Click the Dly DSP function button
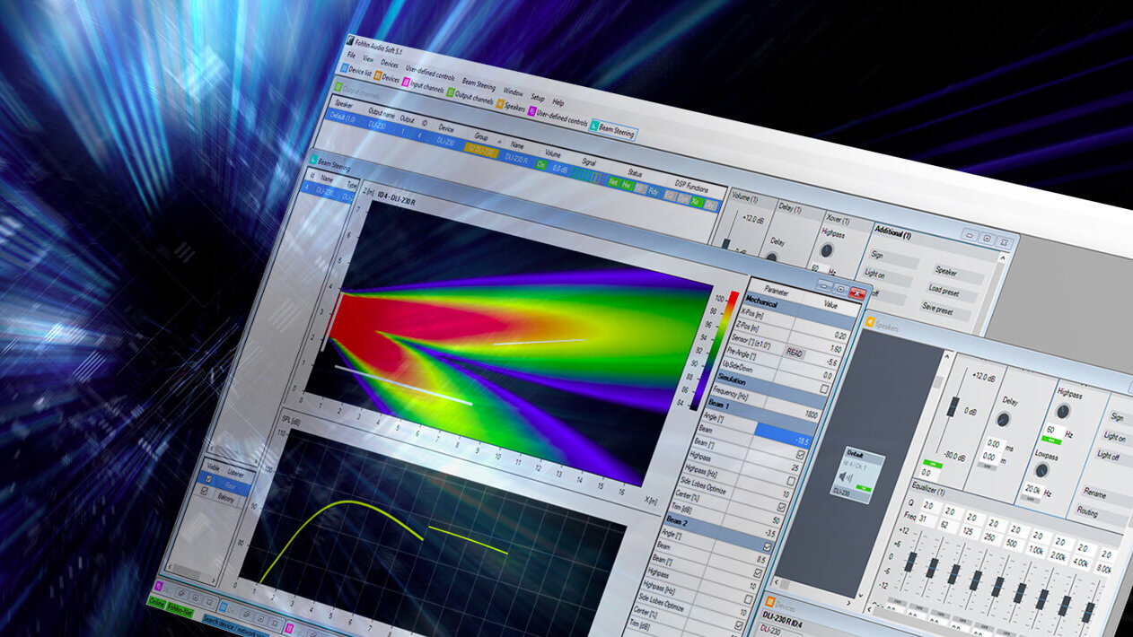 [710, 204]
